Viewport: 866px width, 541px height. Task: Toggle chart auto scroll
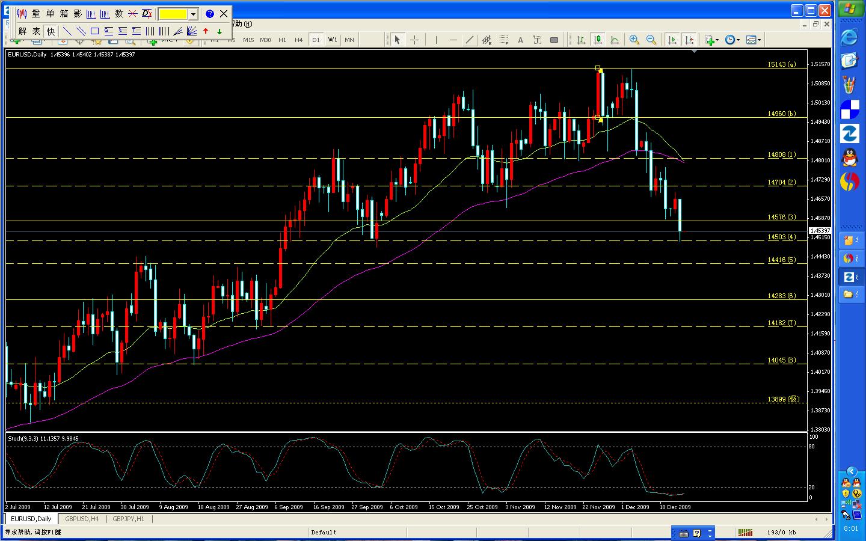[672, 40]
